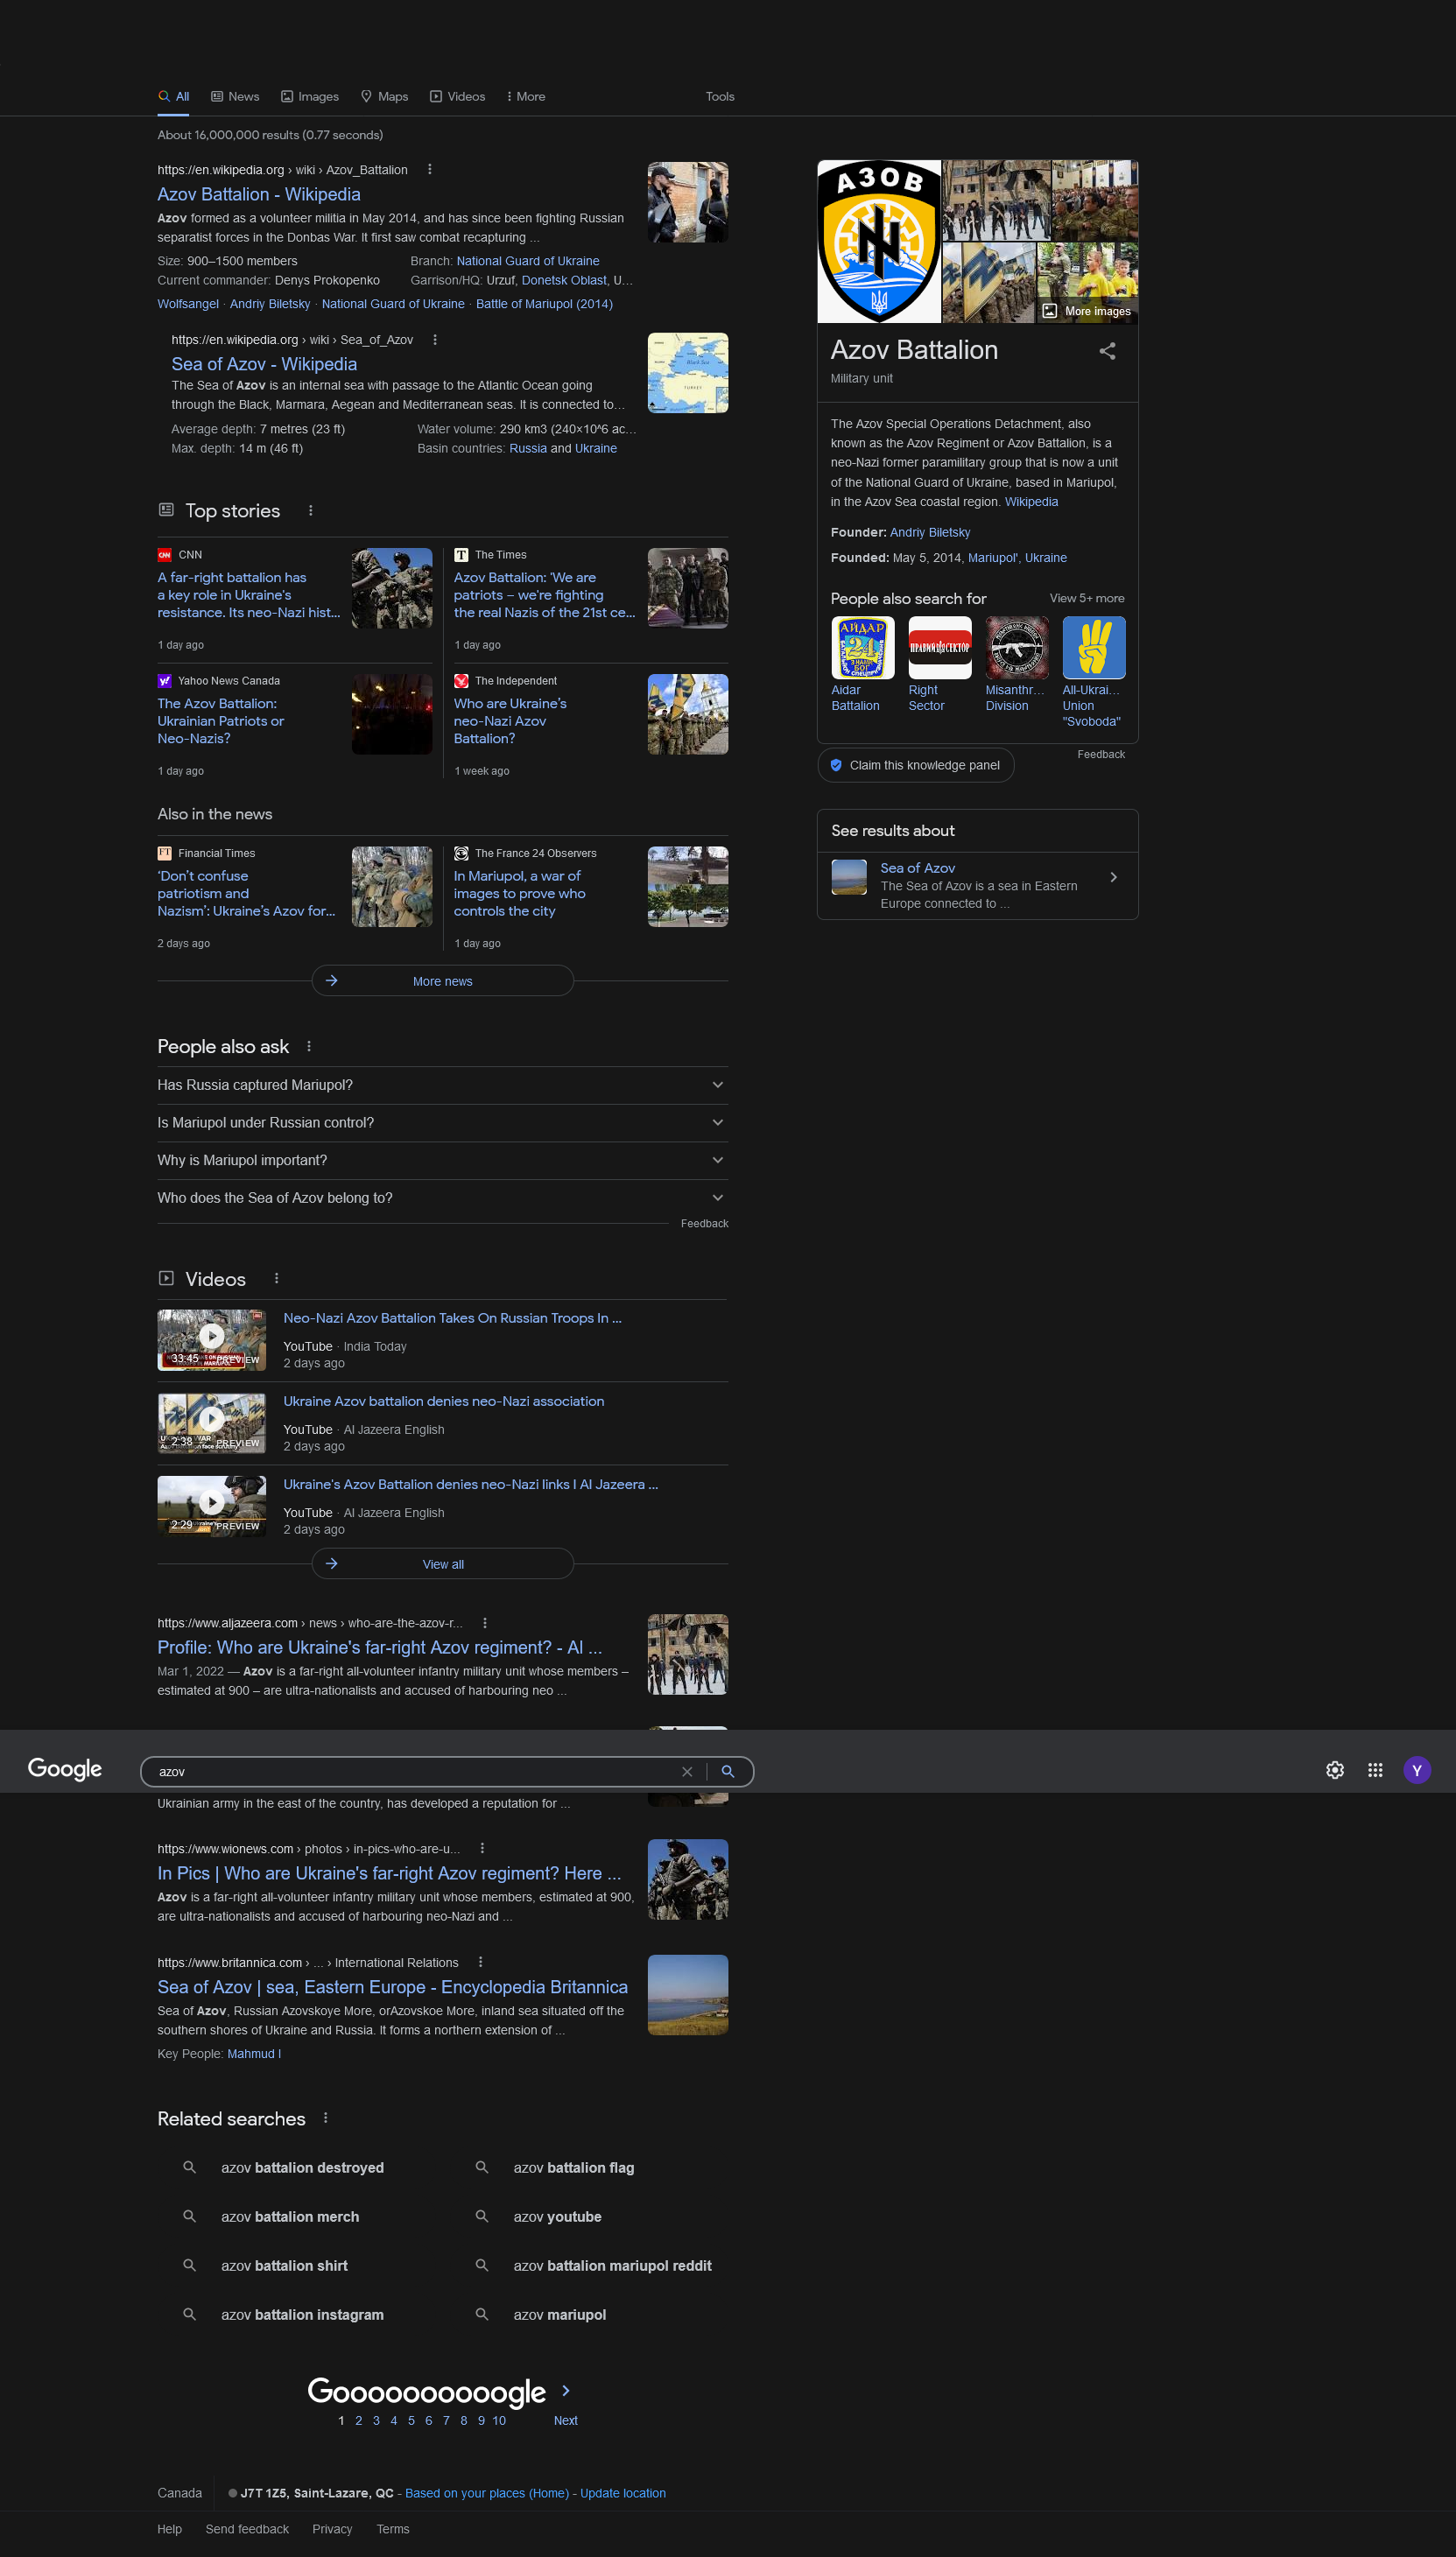
Task: Click in the azov search input field
Action: pos(415,1771)
